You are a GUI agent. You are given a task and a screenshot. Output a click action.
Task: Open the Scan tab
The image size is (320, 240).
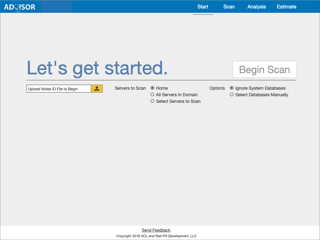coord(229,7)
